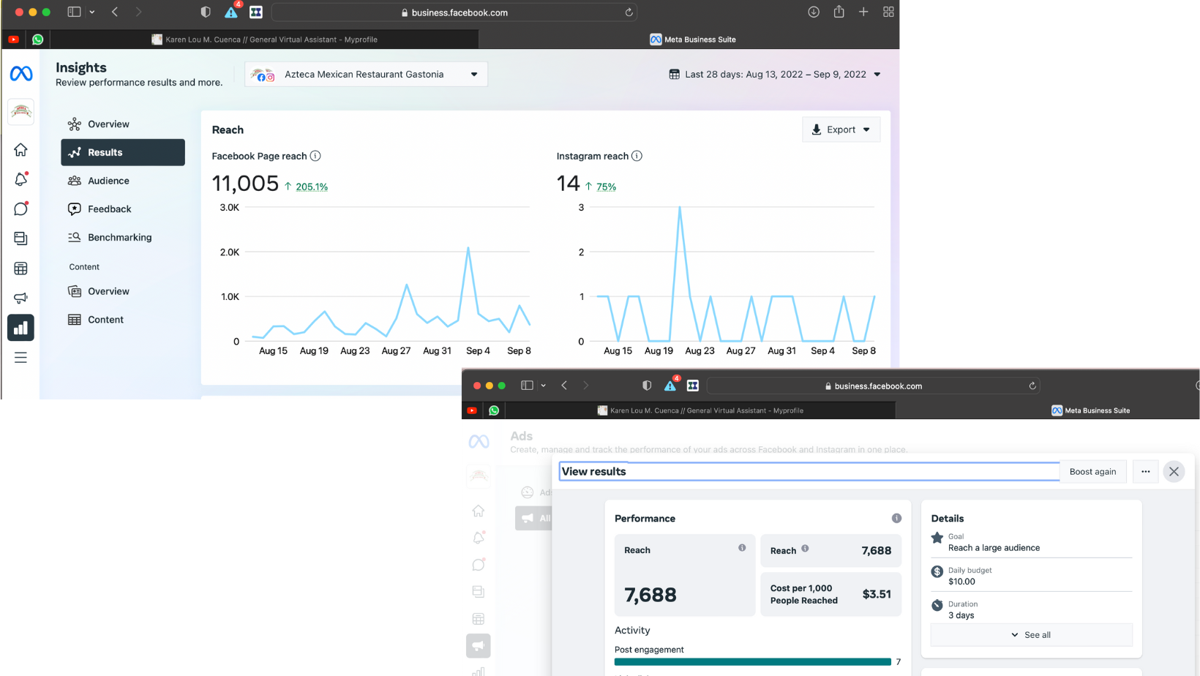The image size is (1200, 676).
Task: Select Content item under Content section
Action: pyautogui.click(x=123, y=320)
